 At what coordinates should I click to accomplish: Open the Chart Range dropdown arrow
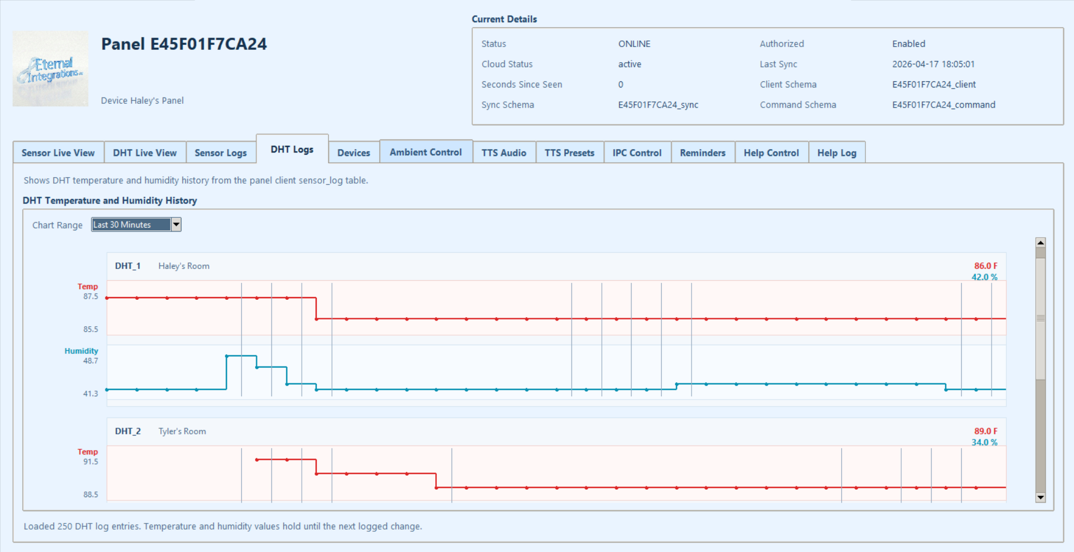[x=176, y=225]
